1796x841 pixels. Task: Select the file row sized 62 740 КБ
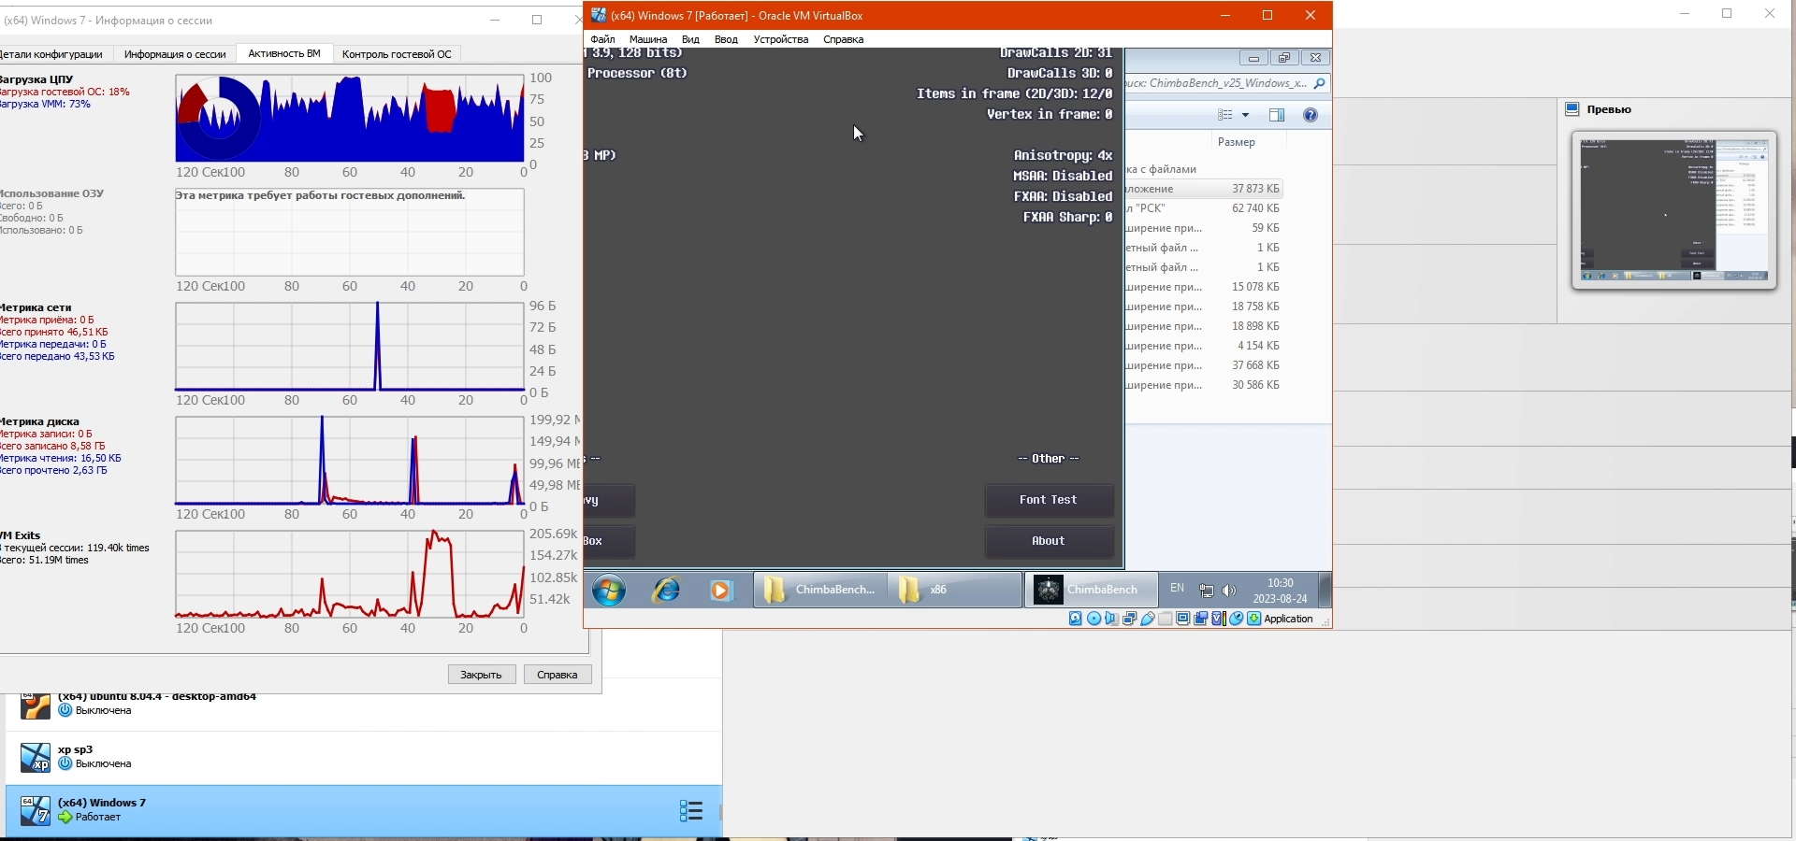[x=1203, y=208]
